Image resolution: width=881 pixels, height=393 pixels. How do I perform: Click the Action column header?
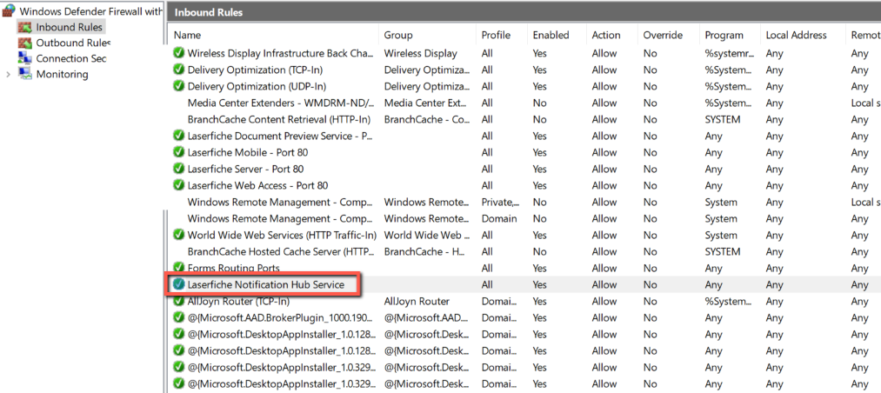[x=606, y=35]
